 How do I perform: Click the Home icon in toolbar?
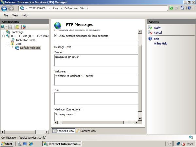pos(182,8)
